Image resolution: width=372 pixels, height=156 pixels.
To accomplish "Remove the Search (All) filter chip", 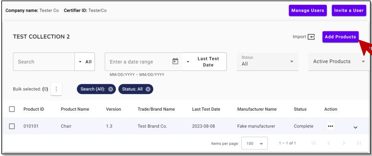I will click(110, 89).
